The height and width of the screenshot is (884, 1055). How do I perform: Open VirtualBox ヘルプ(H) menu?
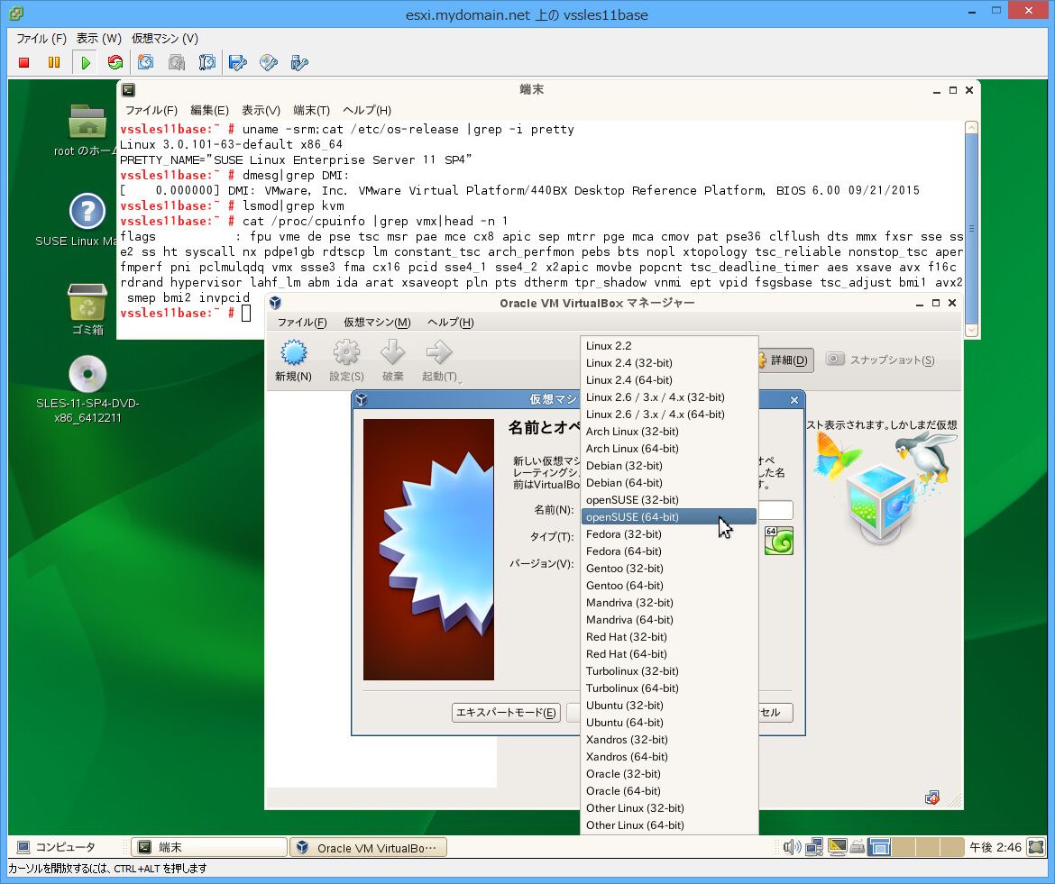coord(450,323)
